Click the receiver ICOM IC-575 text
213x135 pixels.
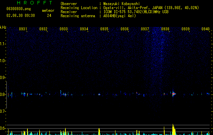coord(136,12)
